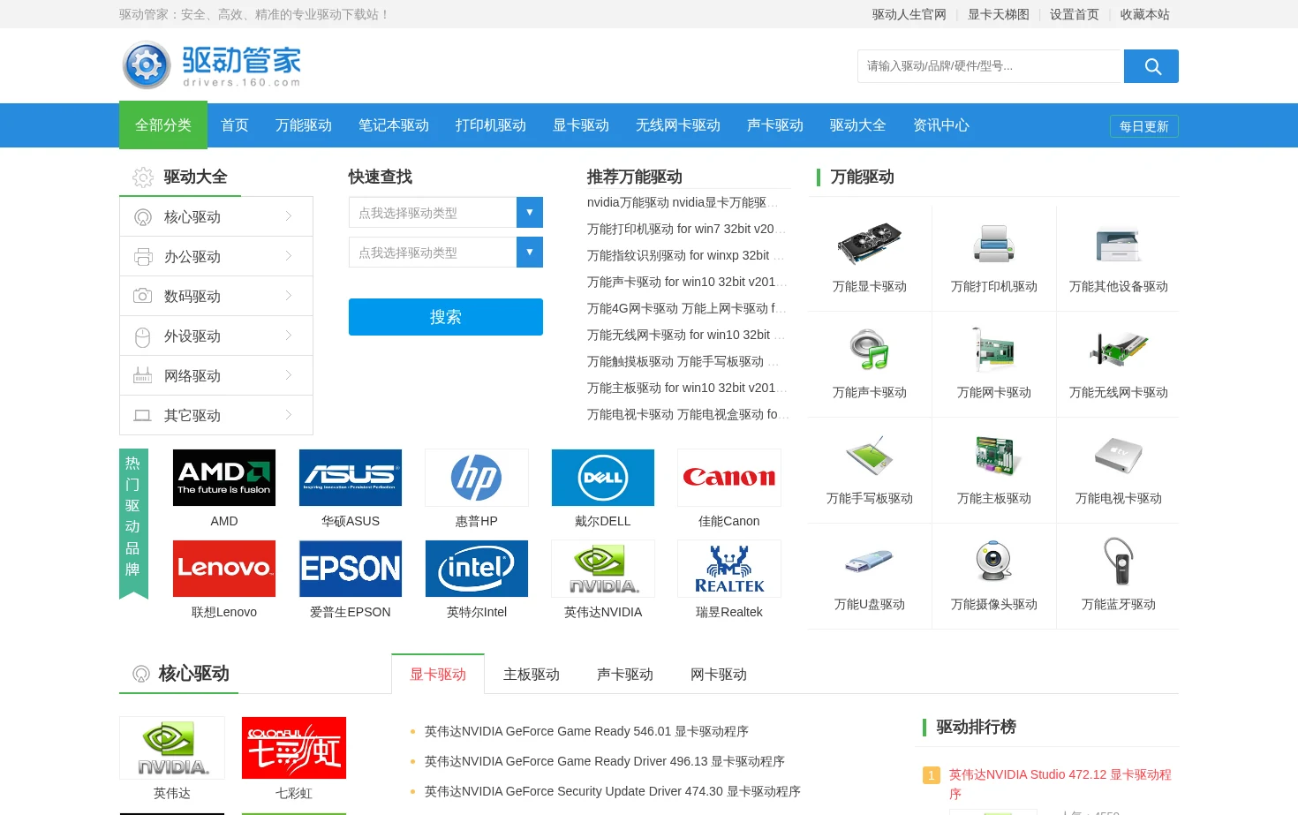The width and height of the screenshot is (1298, 815).
Task: Switch to 显卡驱动 tab
Action: coord(438,675)
